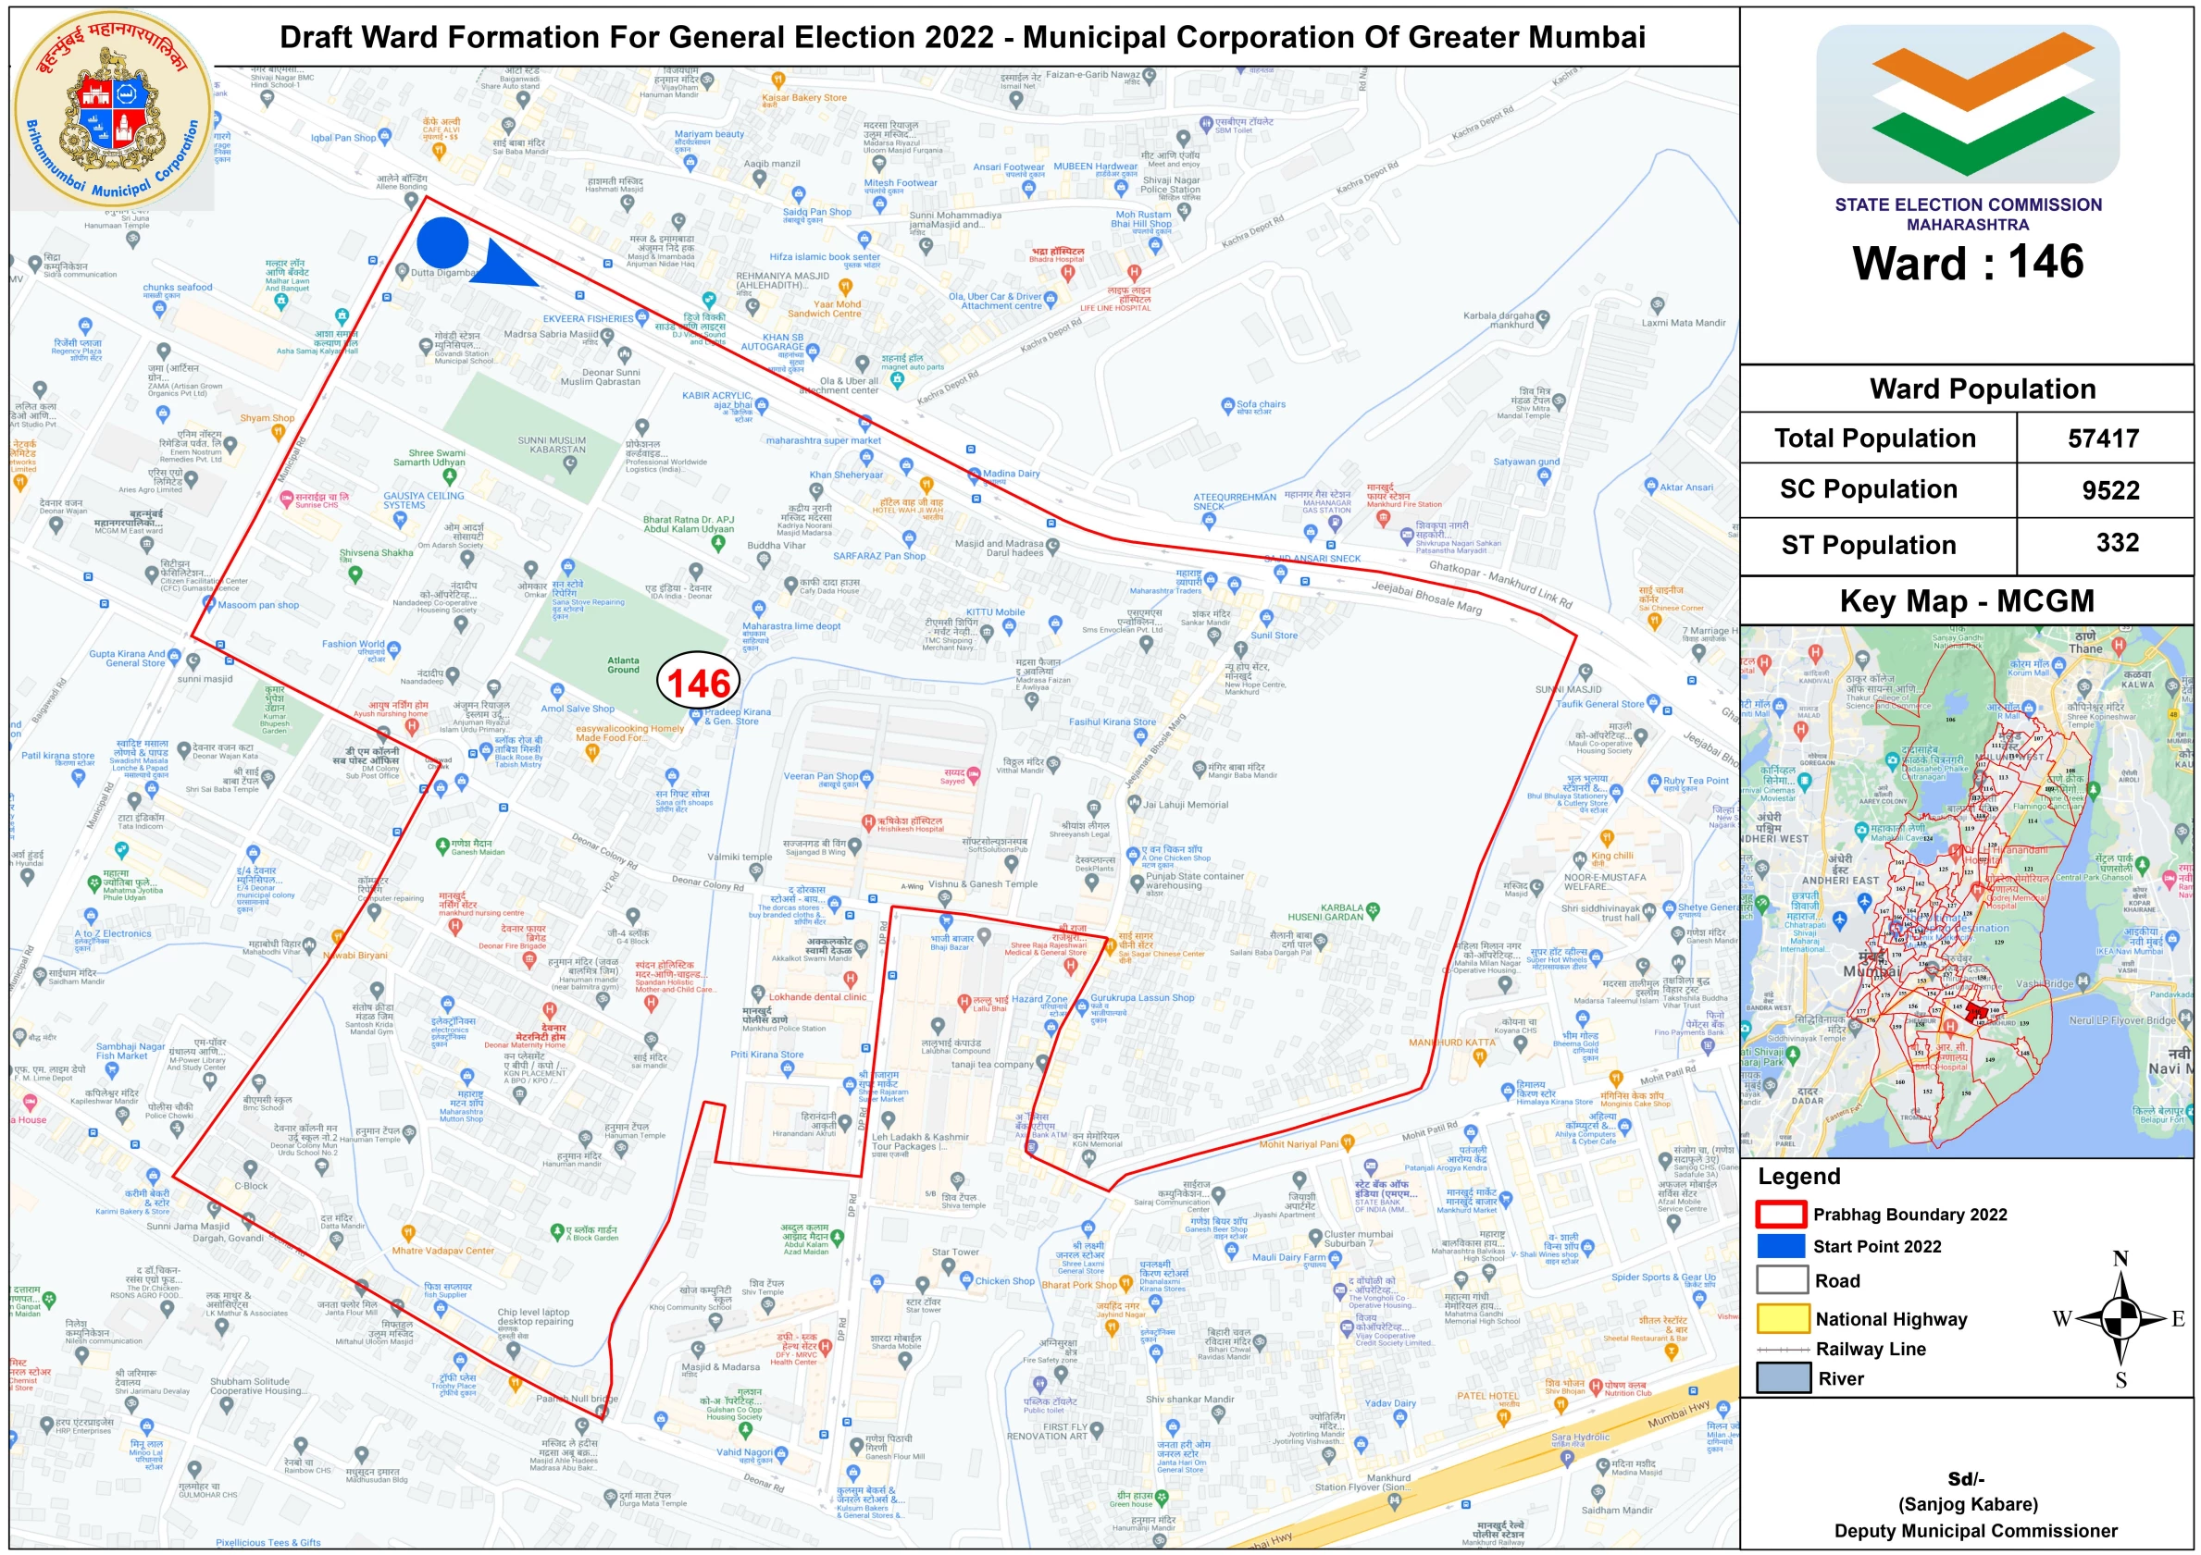Click the State Election Commission tricolor logo
This screenshot has height=1555, width=2201.
point(1967,105)
